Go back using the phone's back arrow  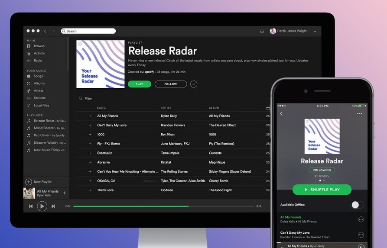tap(281, 114)
